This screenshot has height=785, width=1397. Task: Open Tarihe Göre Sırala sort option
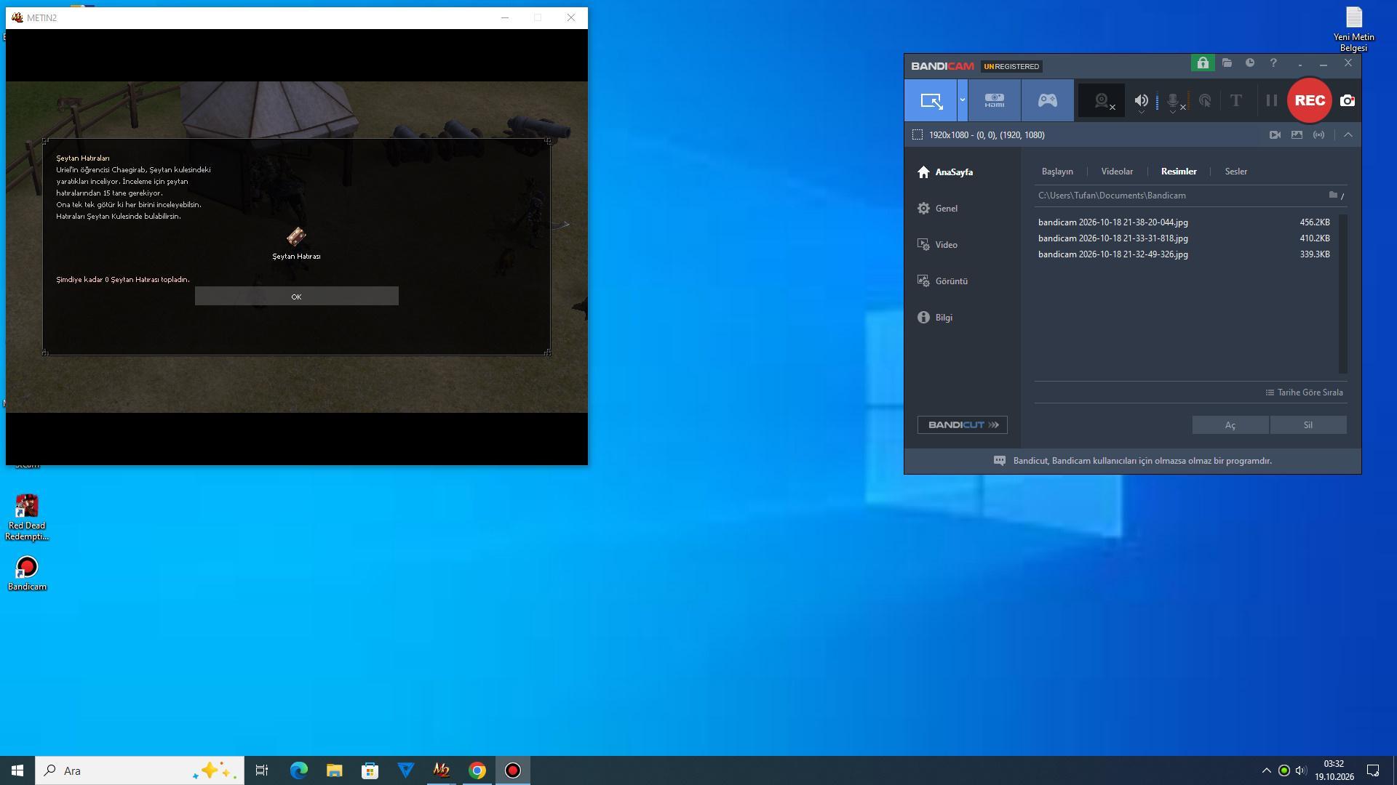pyautogui.click(x=1305, y=392)
